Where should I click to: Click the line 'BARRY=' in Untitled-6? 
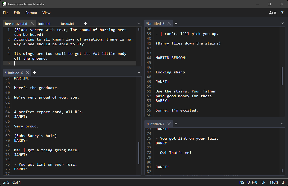click(21, 140)
